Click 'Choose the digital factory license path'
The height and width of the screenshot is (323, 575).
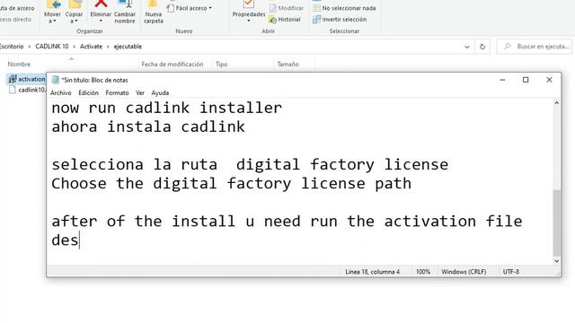click(232, 183)
